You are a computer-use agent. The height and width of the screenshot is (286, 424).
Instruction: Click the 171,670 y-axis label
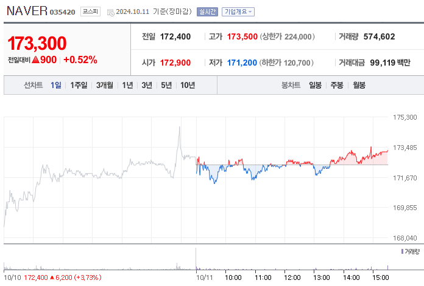coord(405,178)
